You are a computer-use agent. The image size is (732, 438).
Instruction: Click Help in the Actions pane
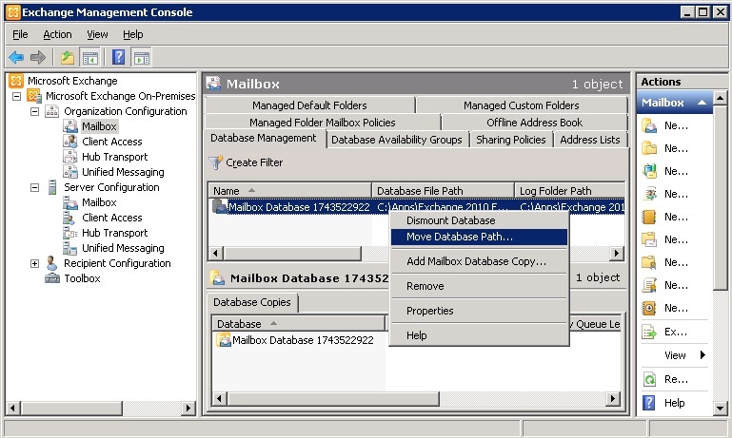pos(675,403)
